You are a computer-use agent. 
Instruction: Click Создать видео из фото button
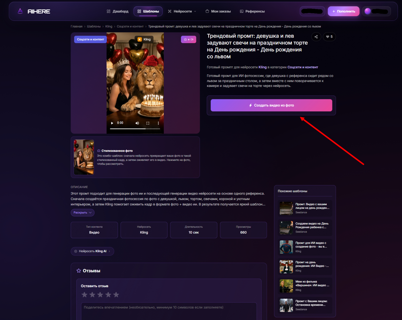[271, 105]
